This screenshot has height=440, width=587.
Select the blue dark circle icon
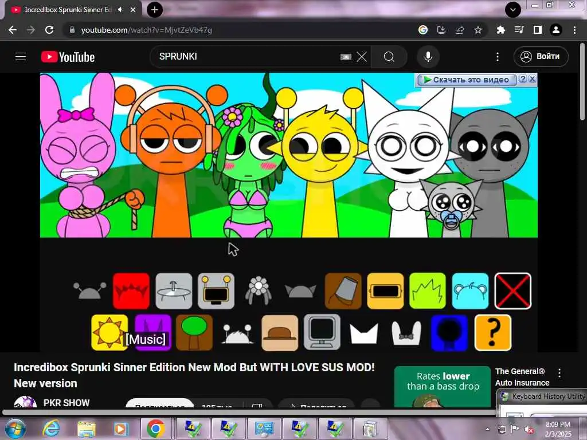449,332
